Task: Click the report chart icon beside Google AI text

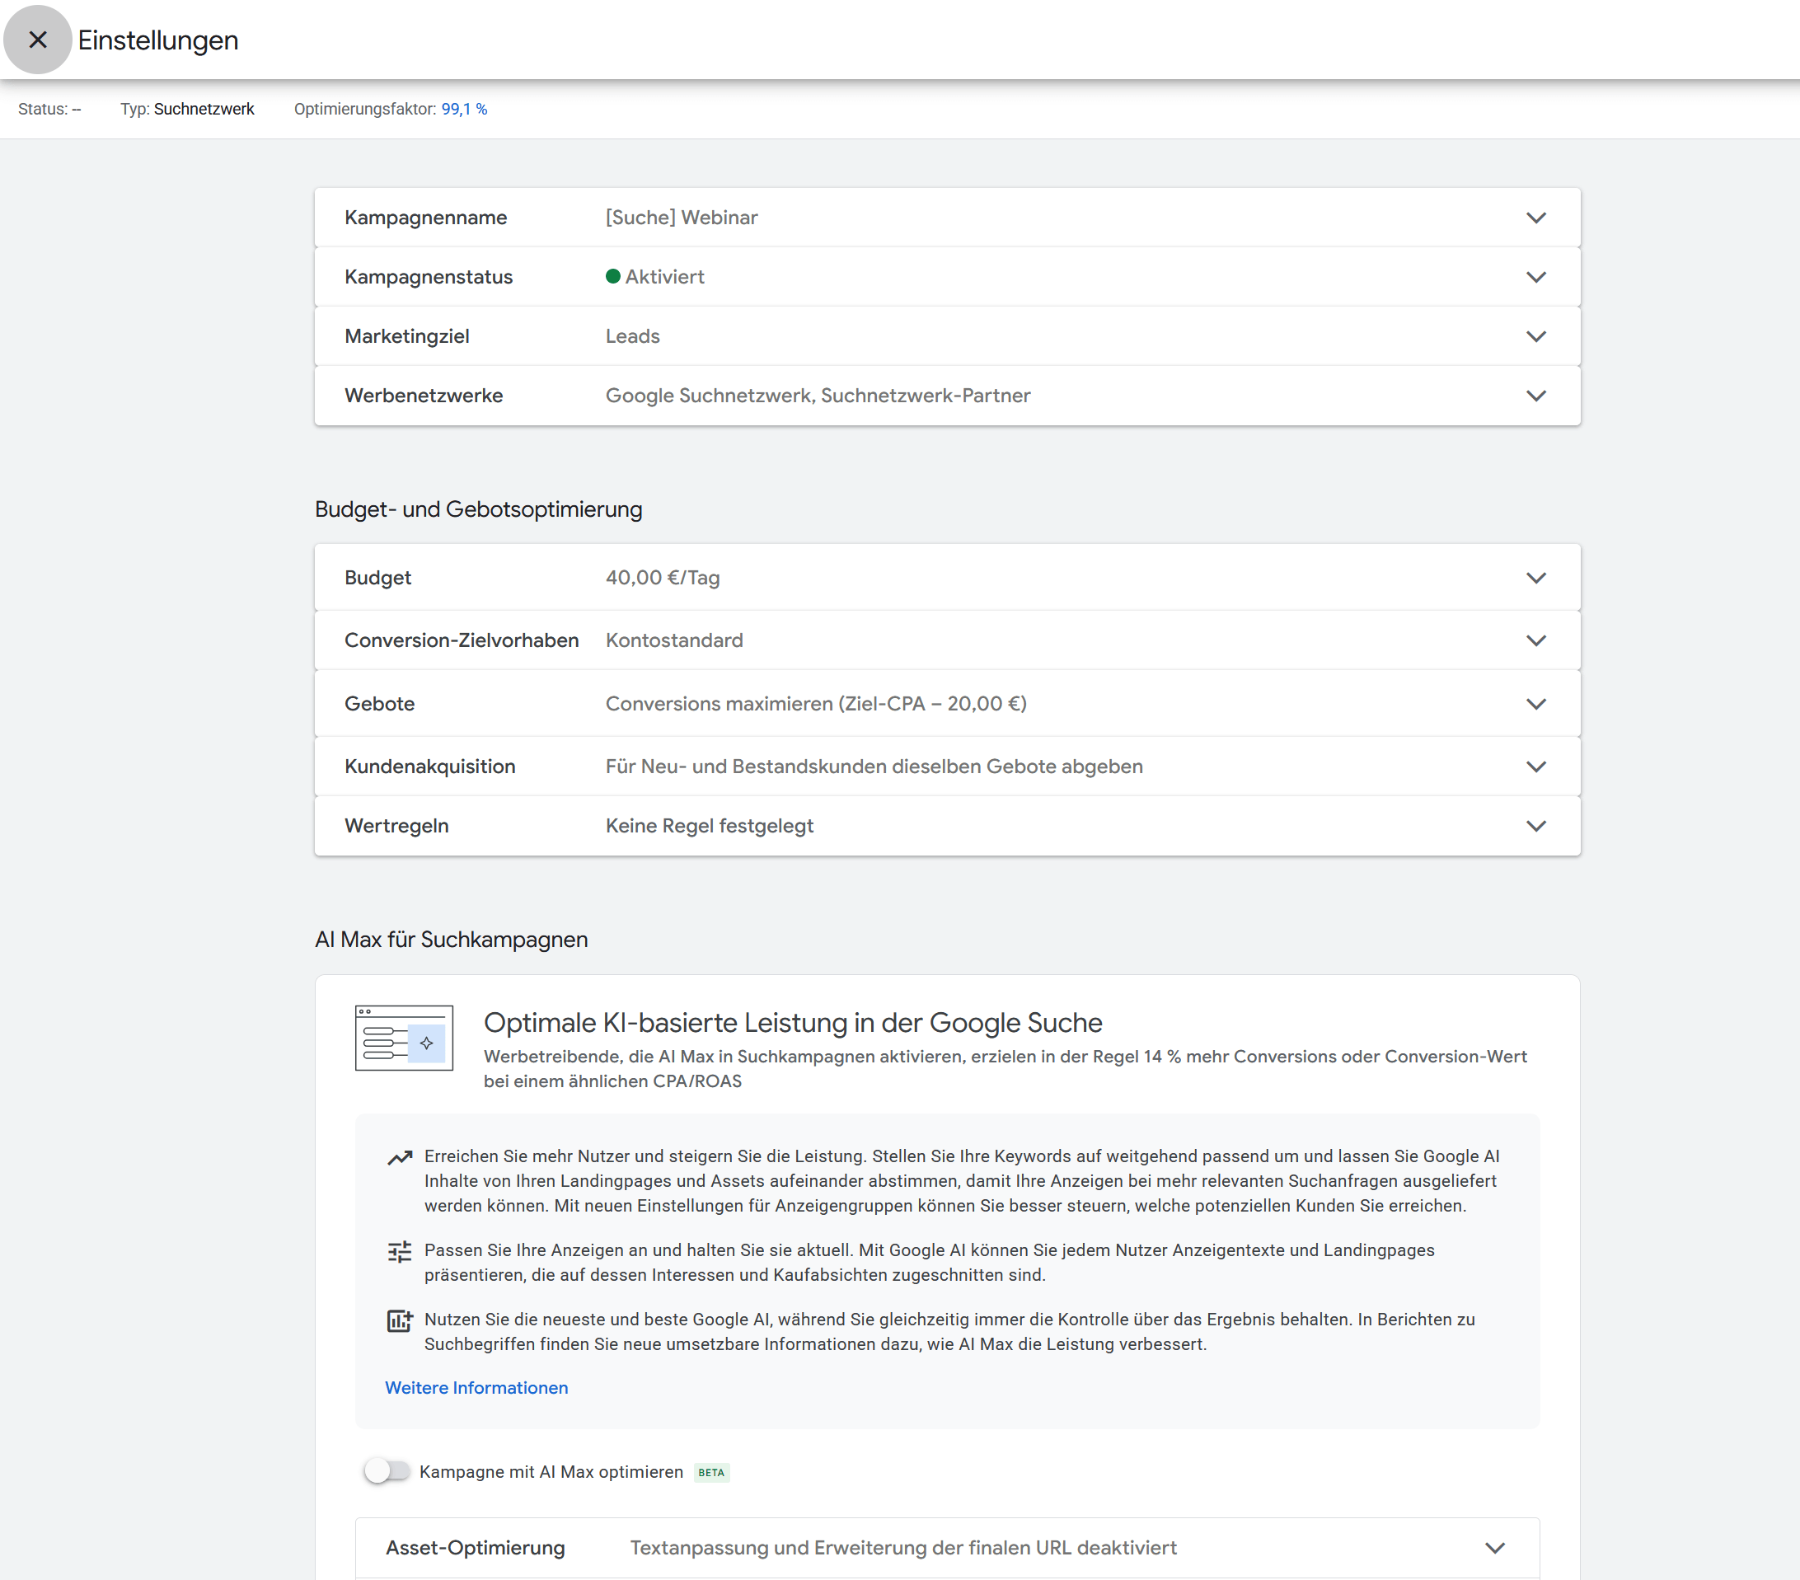Action: click(399, 1321)
